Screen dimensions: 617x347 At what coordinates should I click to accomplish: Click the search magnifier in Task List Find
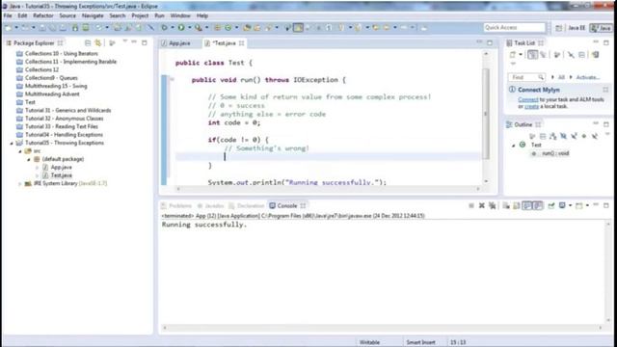[x=541, y=77]
